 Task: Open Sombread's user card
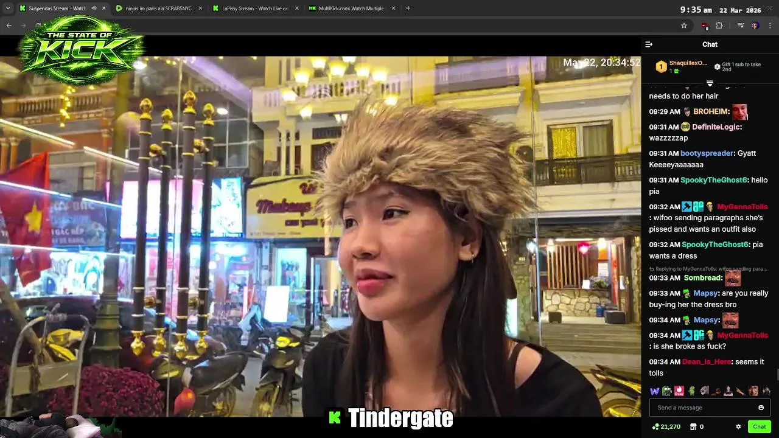click(703, 278)
